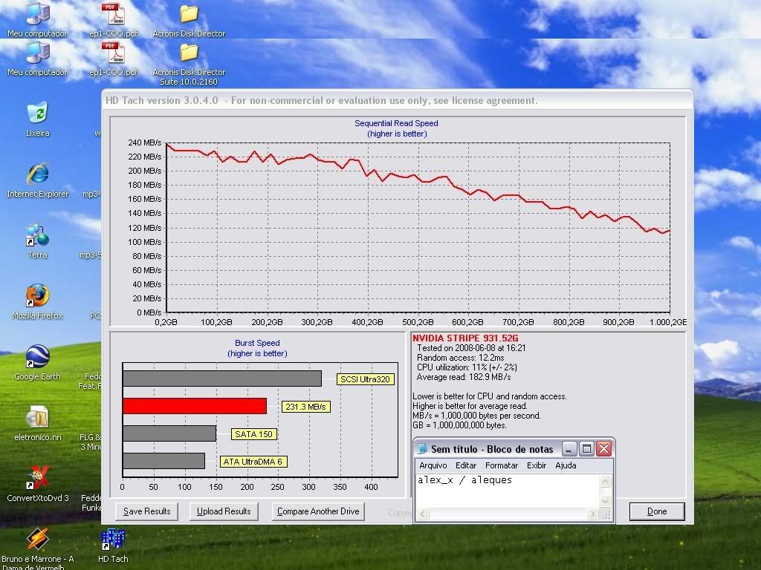
Task: Click the Compare Another Drive button
Action: (318, 511)
